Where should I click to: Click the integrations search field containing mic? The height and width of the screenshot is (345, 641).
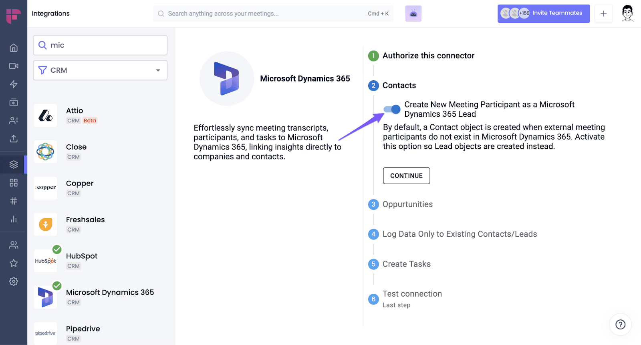pos(100,45)
